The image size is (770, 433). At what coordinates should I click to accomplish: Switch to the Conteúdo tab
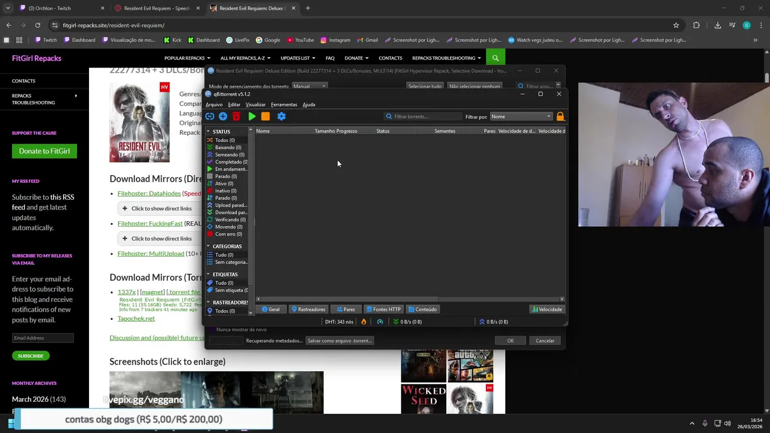pos(422,309)
